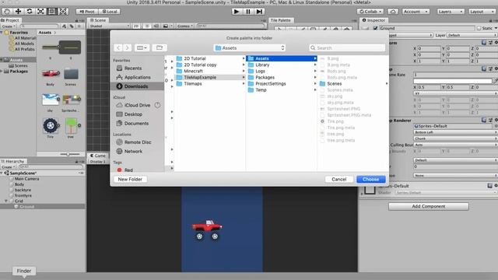Toggle scene lighting icon in Scene toolbar
The image size is (498, 280).
click(x=147, y=26)
